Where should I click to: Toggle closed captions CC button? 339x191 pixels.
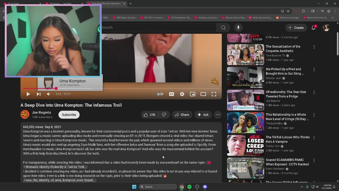click(171, 94)
